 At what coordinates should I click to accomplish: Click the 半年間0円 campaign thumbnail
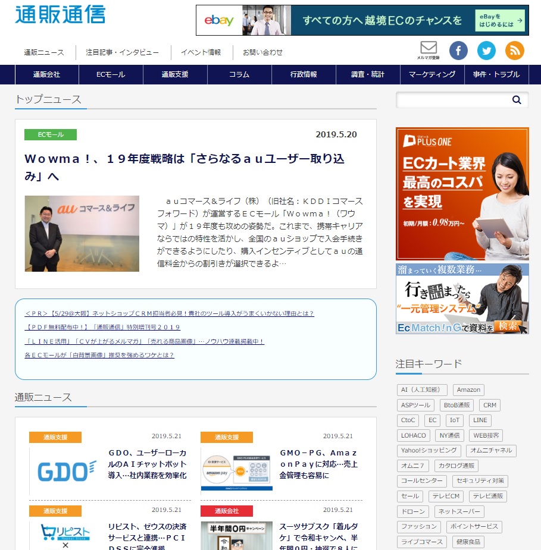[x=237, y=536]
